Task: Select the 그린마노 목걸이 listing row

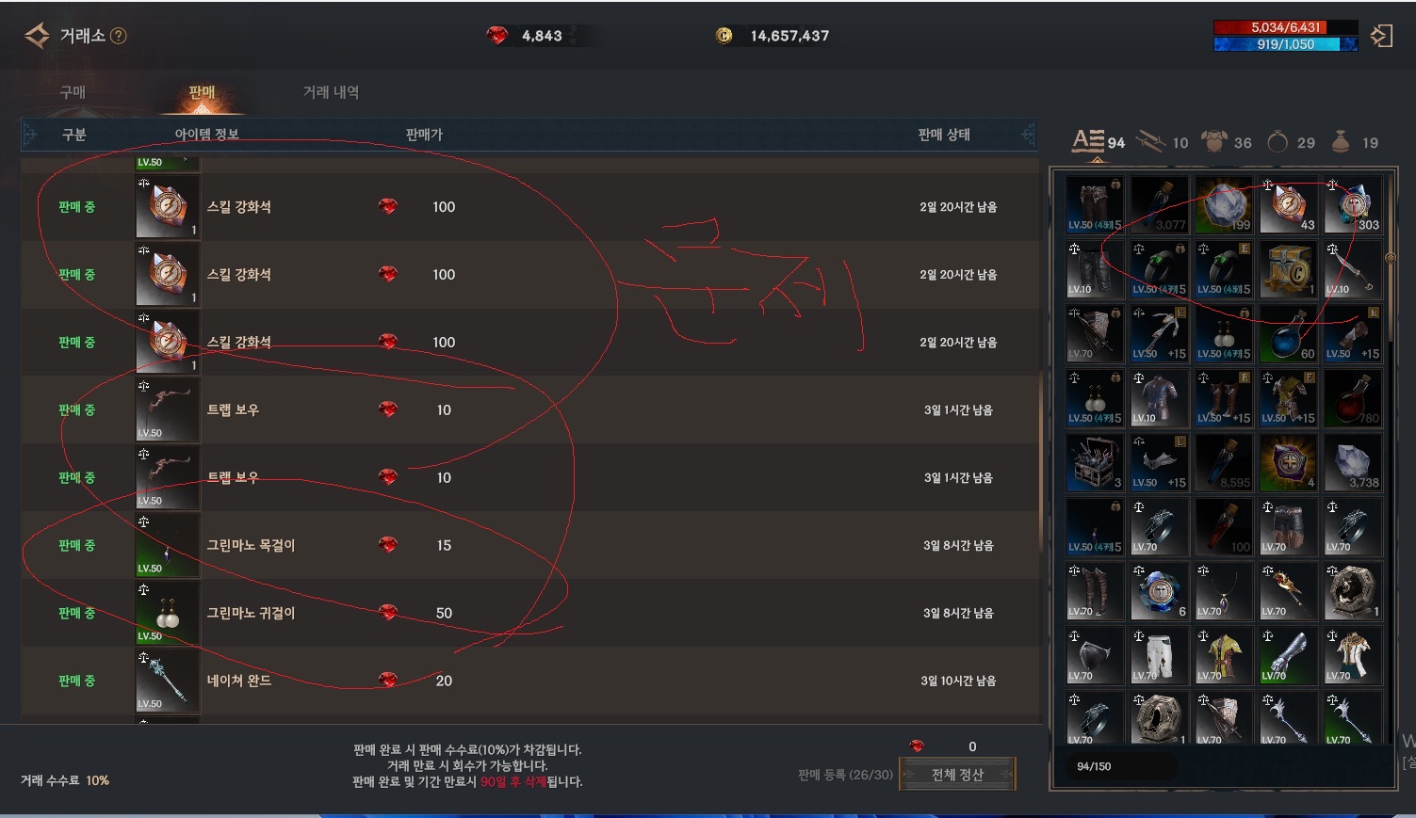Action: click(528, 545)
